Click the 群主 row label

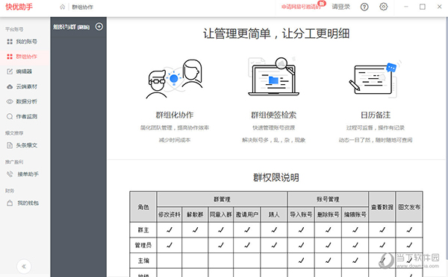pyautogui.click(x=143, y=230)
